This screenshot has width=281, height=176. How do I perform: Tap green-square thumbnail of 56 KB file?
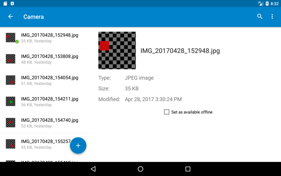click(x=11, y=101)
